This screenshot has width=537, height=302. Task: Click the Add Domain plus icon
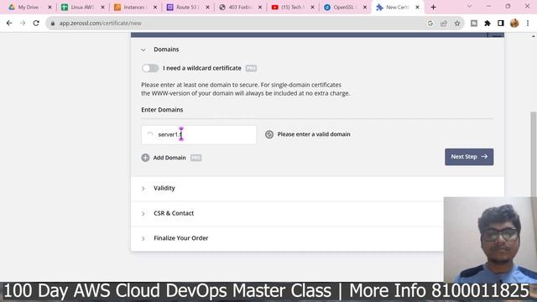145,158
